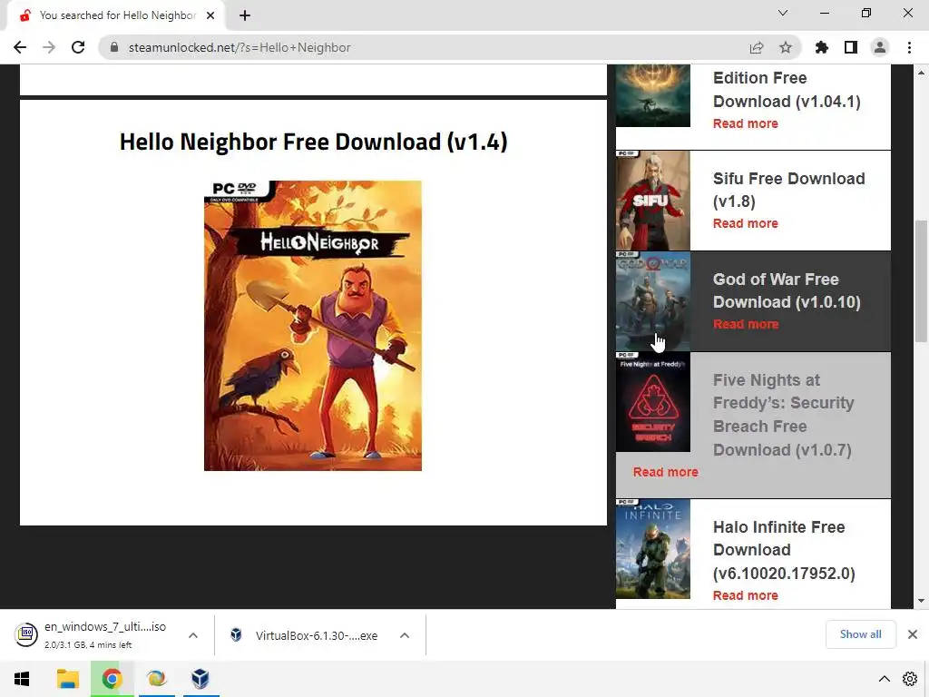The image size is (929, 697).
Task: Expand options for the Windows 7 ISO download
Action: pyautogui.click(x=192, y=635)
